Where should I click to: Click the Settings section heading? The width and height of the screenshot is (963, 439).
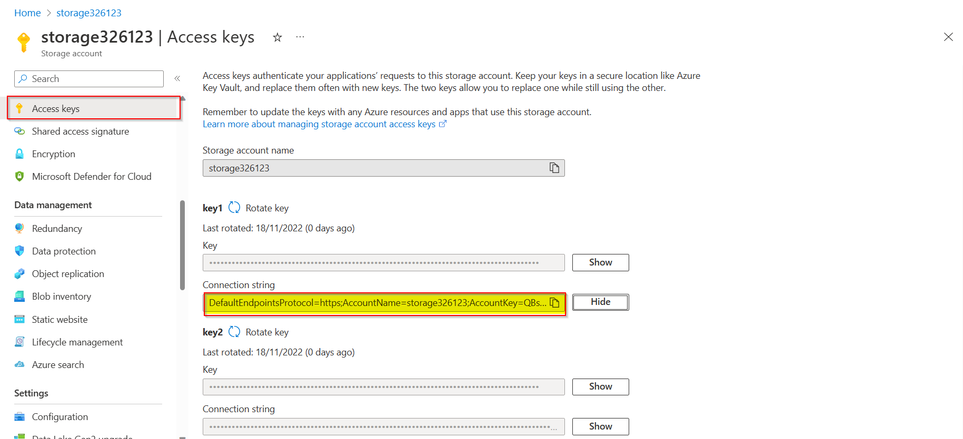[31, 393]
